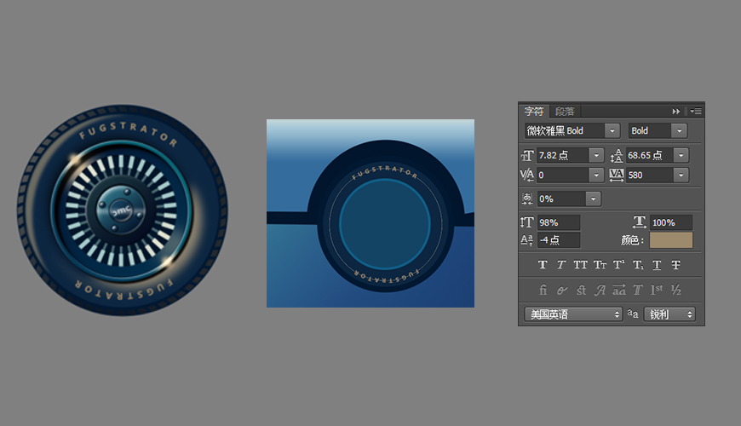This screenshot has width=741, height=426.
Task: Click the fractions ½ icon
Action: (x=676, y=290)
